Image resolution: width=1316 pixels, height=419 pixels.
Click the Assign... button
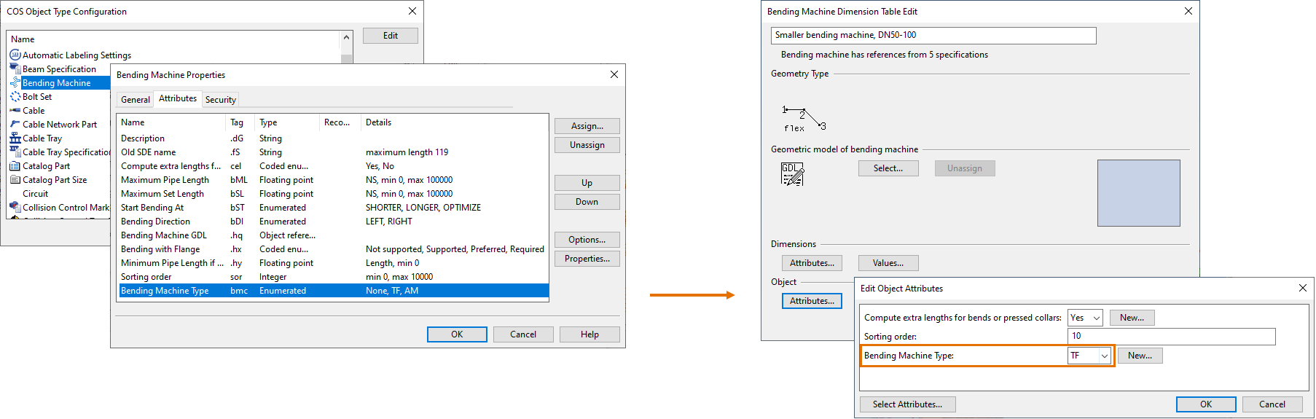[x=587, y=126]
